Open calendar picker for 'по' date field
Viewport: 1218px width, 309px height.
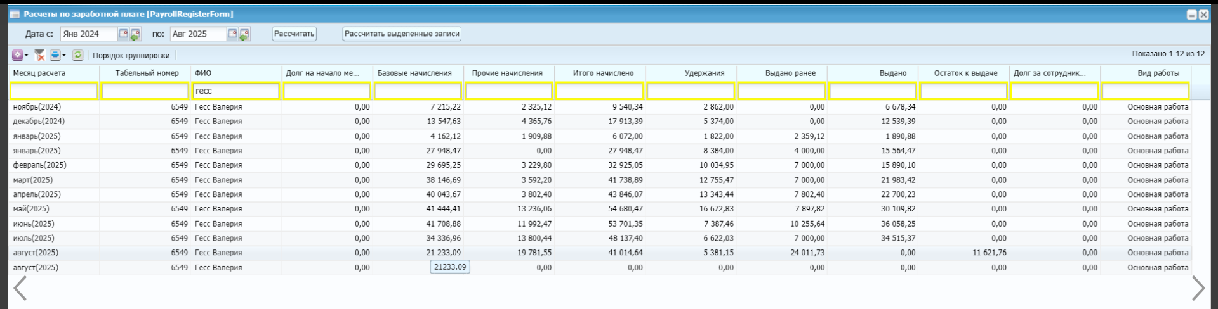(233, 34)
